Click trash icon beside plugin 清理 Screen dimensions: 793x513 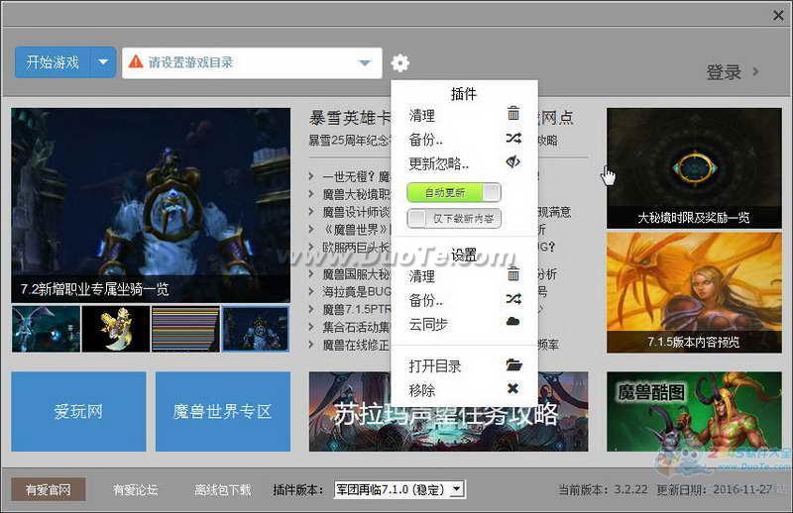[512, 113]
